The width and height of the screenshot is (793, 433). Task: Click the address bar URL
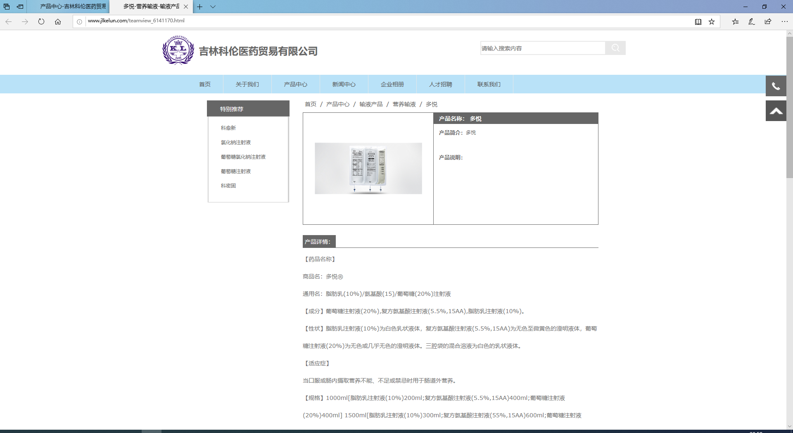(136, 21)
